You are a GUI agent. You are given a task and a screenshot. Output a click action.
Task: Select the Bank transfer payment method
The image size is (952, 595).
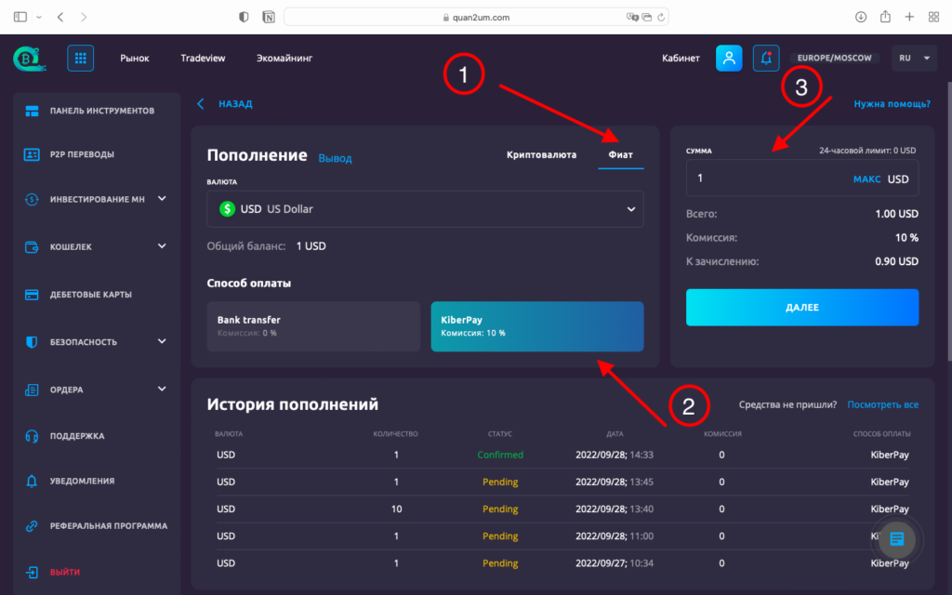tap(313, 325)
